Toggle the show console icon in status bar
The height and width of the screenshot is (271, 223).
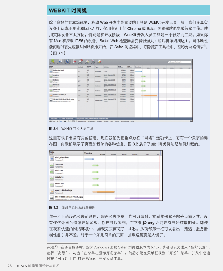tap(54, 121)
